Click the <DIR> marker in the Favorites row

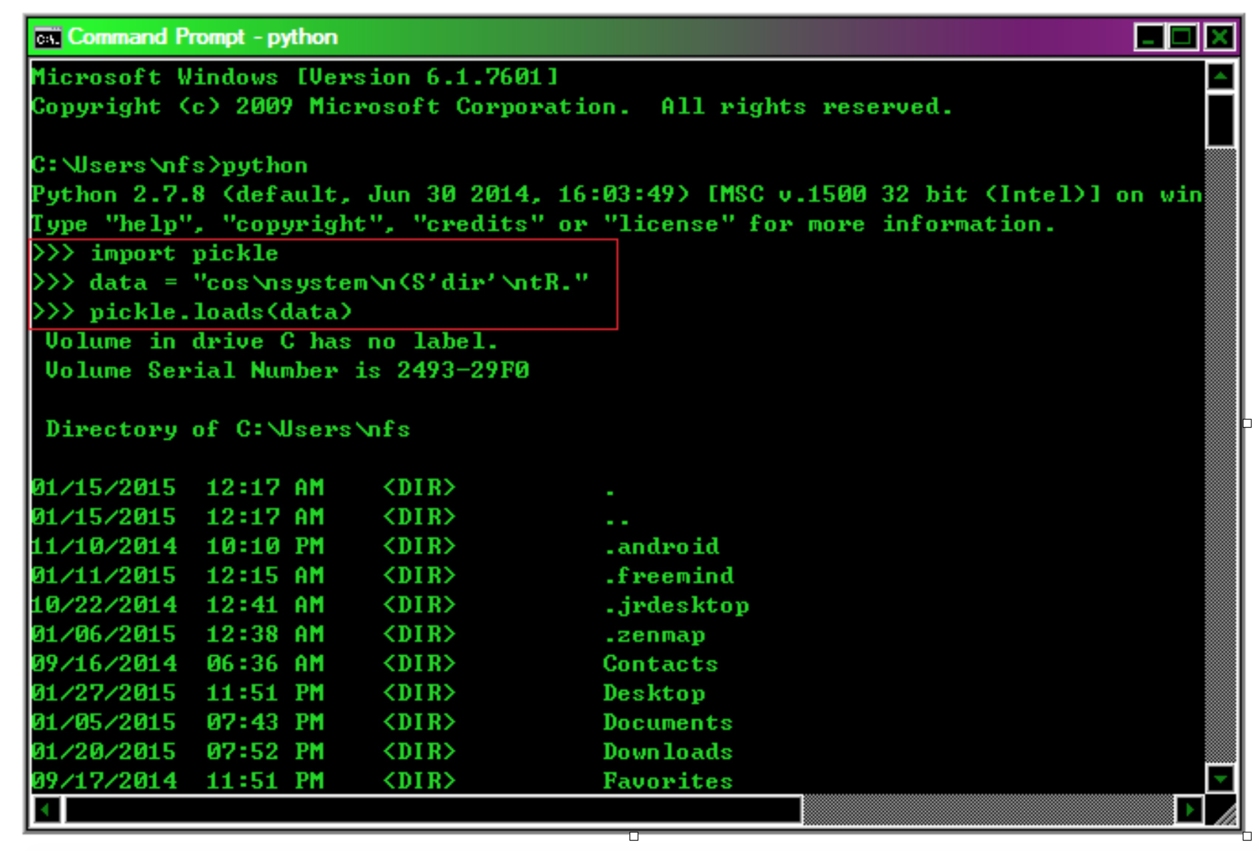(x=419, y=780)
